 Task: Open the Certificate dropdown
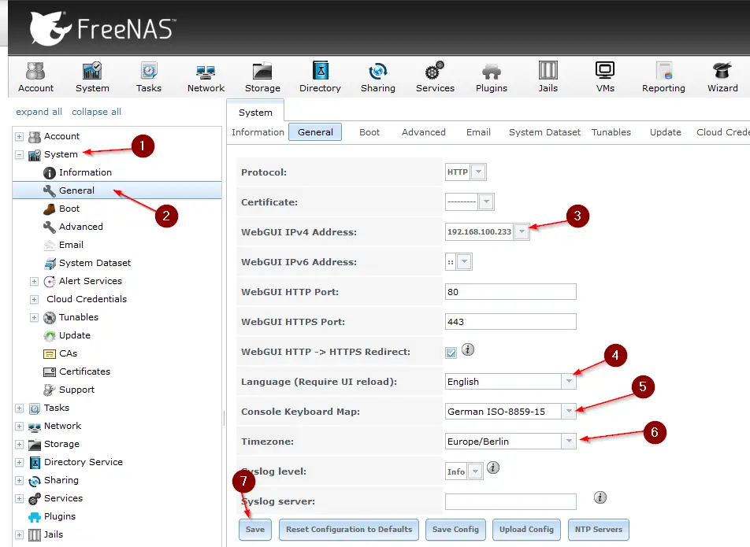[486, 201]
